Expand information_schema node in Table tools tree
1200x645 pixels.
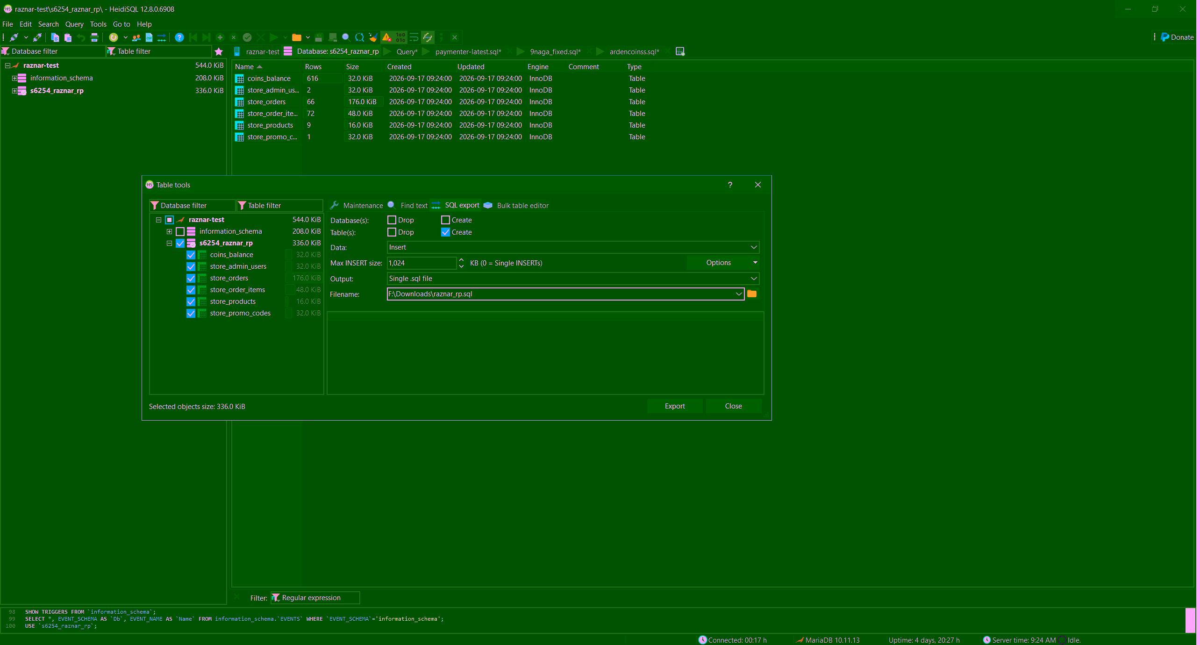(x=169, y=231)
